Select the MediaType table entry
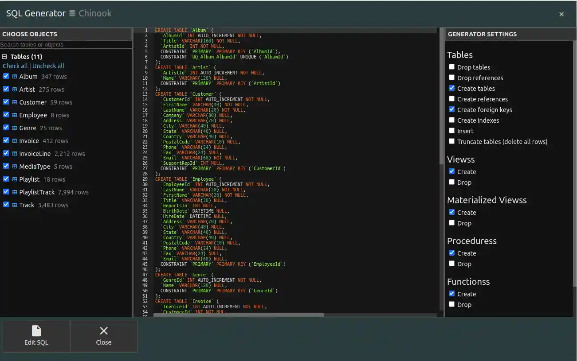The width and height of the screenshot is (577, 361). [x=35, y=167]
